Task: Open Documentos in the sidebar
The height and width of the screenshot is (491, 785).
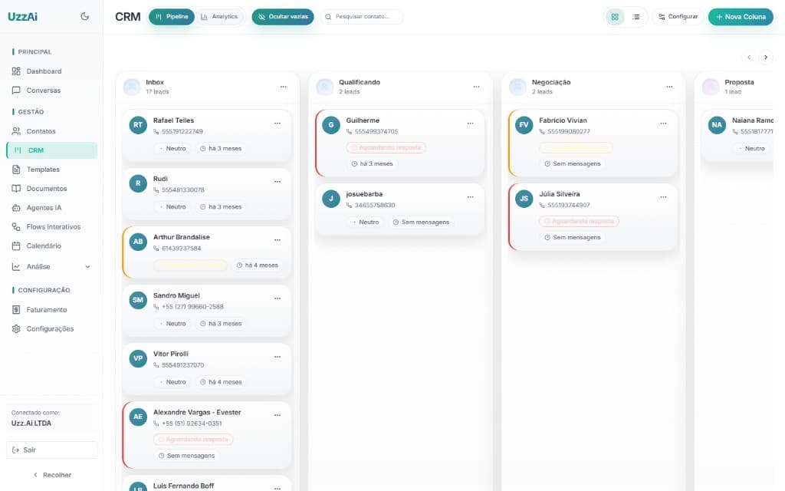Action: point(52,189)
